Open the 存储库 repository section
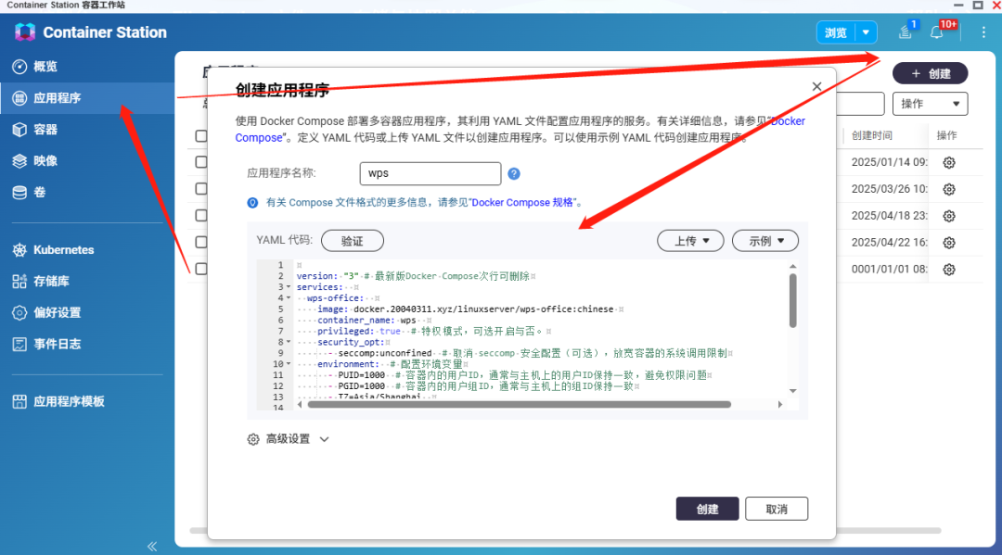 (51, 282)
